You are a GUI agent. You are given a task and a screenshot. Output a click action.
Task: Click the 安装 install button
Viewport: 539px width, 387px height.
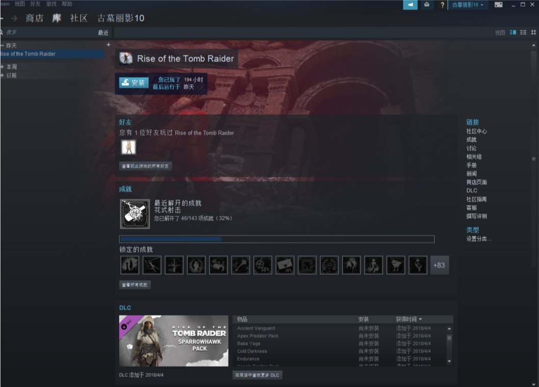(134, 82)
